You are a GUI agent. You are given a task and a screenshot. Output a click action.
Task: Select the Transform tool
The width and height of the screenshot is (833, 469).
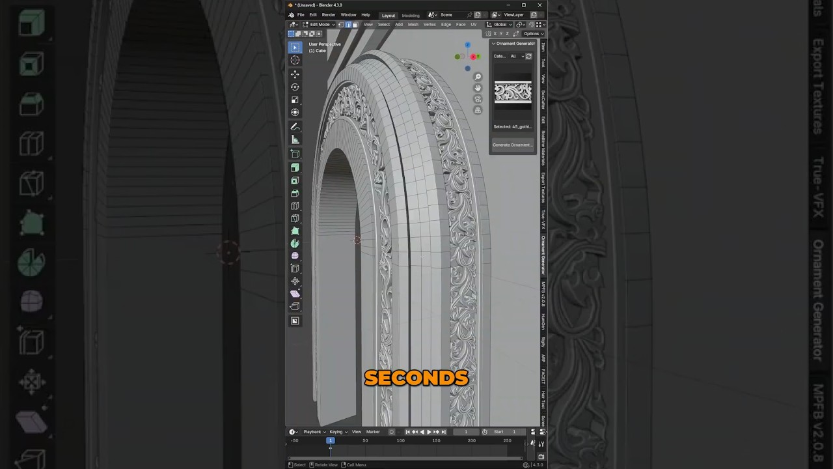(x=295, y=112)
